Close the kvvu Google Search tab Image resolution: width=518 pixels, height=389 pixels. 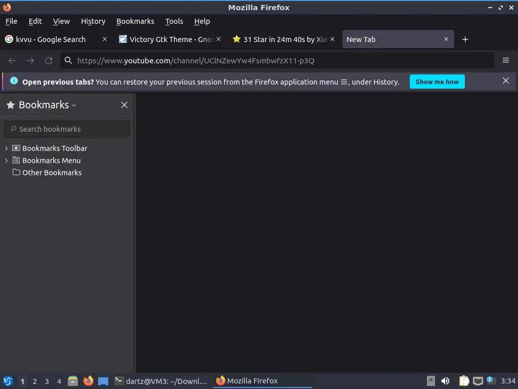click(x=105, y=39)
